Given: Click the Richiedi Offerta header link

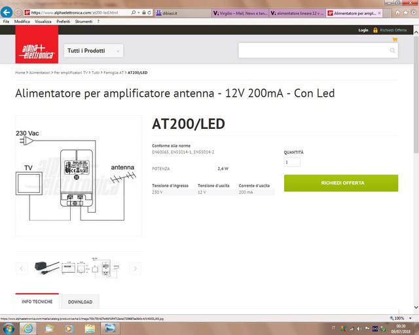Looking at the screenshot, I should (393, 30).
